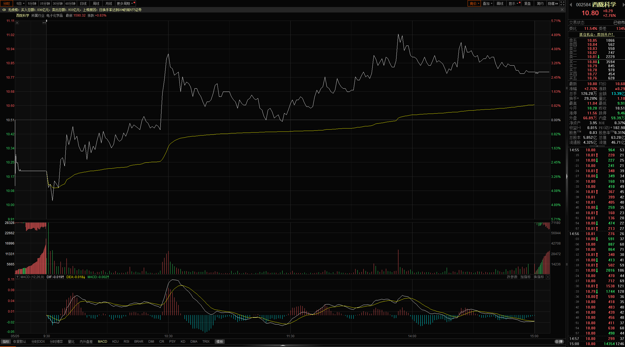The image size is (625, 347).
Task: Select 分时DDX indicator
Action: tap(38, 342)
